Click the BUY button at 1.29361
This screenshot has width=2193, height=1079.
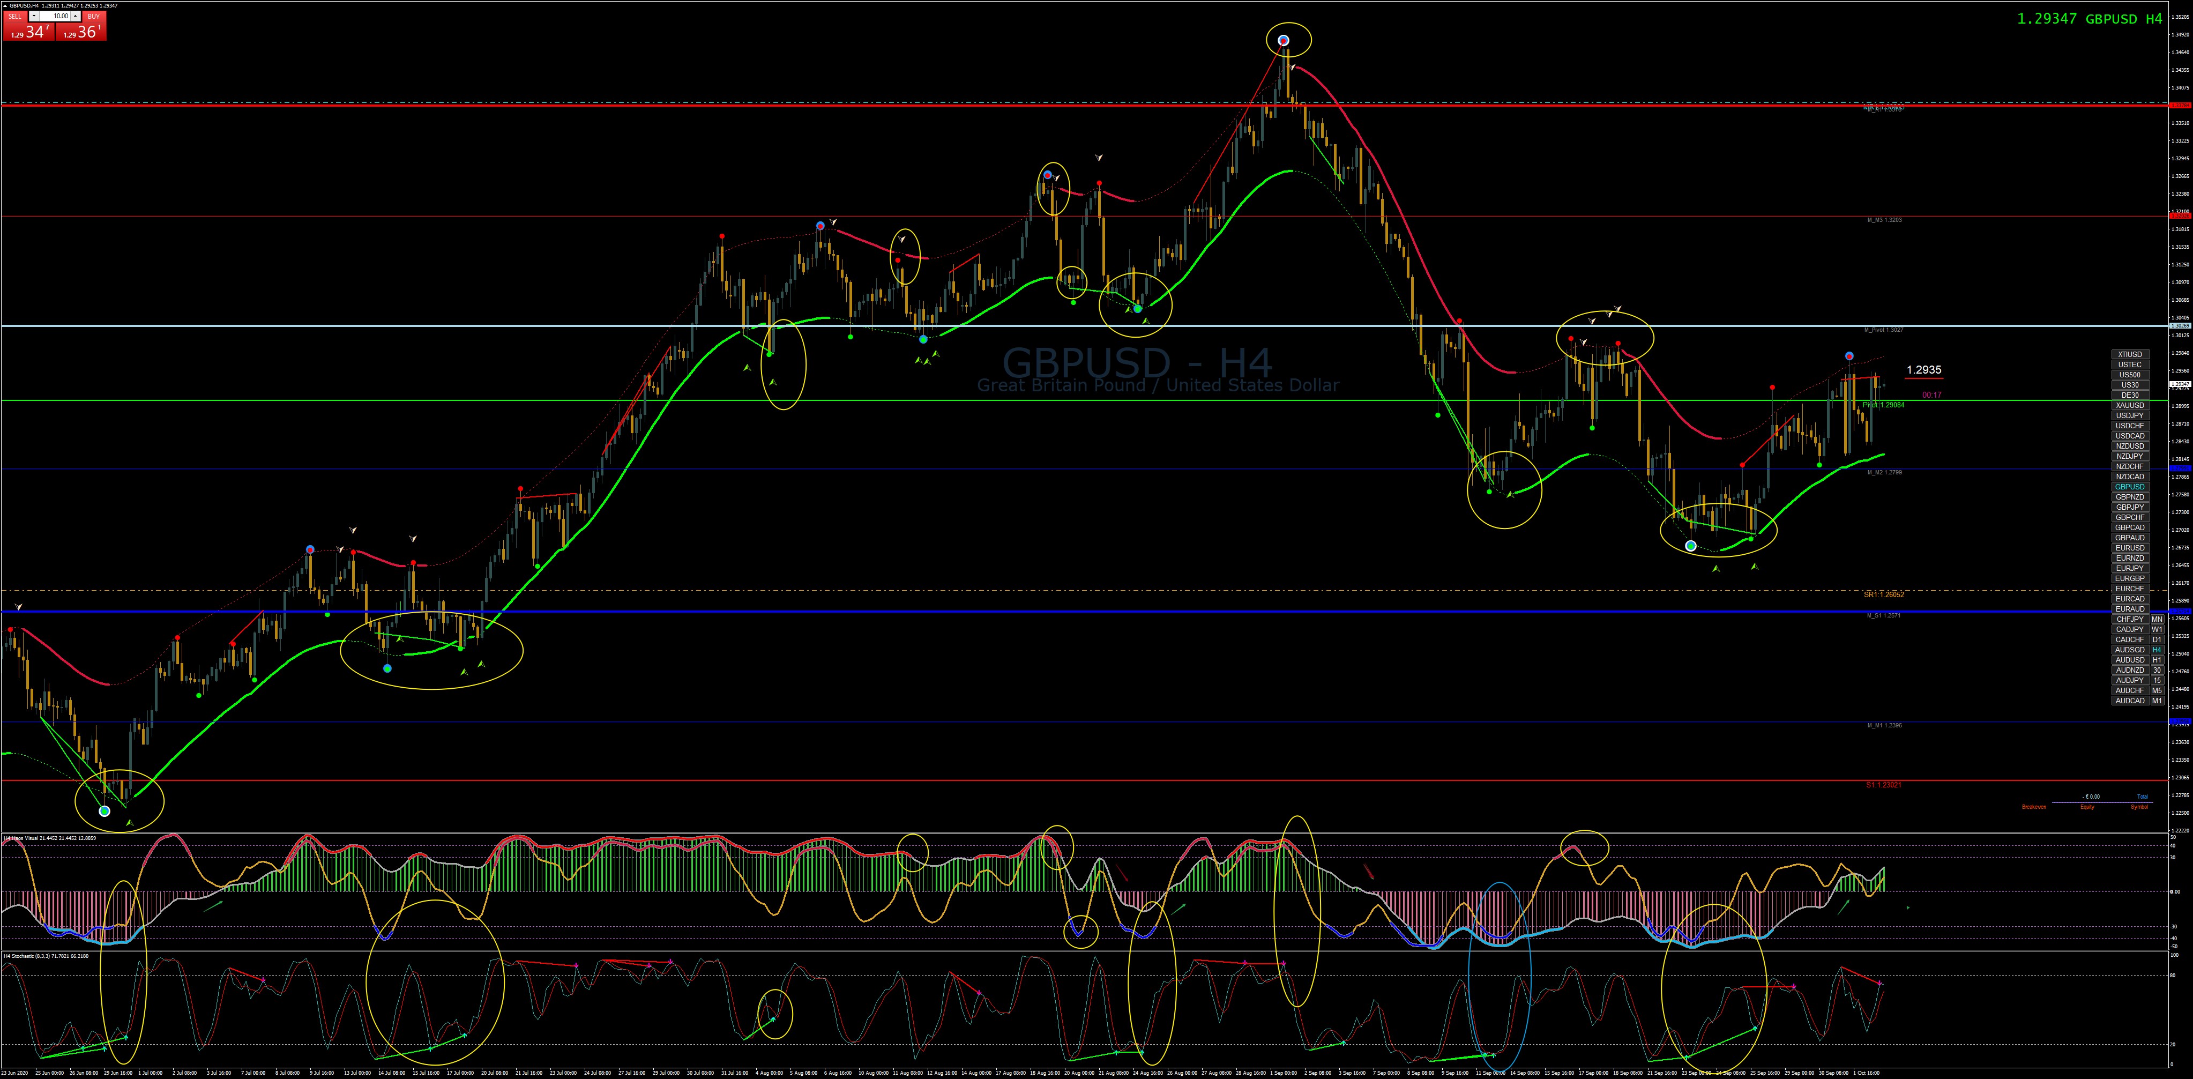[81, 26]
